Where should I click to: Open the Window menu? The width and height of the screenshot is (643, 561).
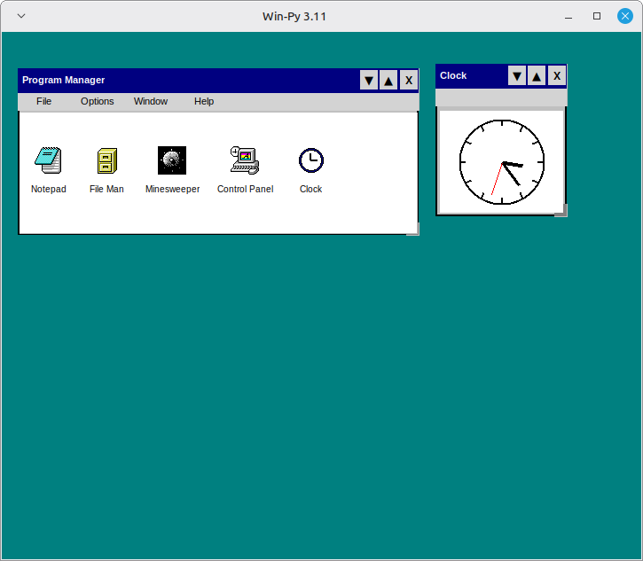151,101
